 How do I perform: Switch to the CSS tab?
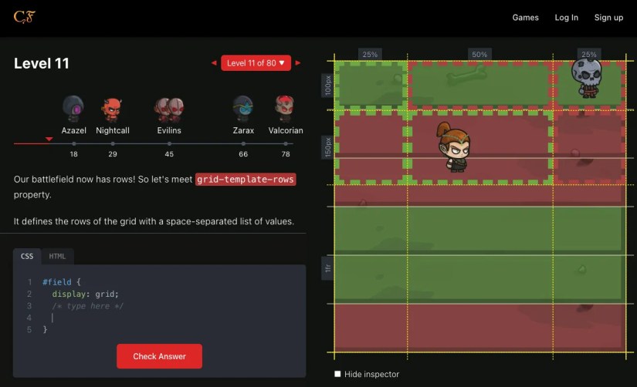(27, 257)
